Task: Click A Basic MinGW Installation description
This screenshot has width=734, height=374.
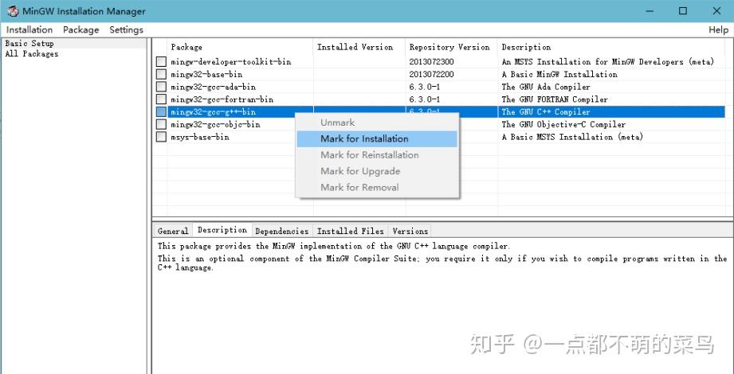Action: coord(559,74)
